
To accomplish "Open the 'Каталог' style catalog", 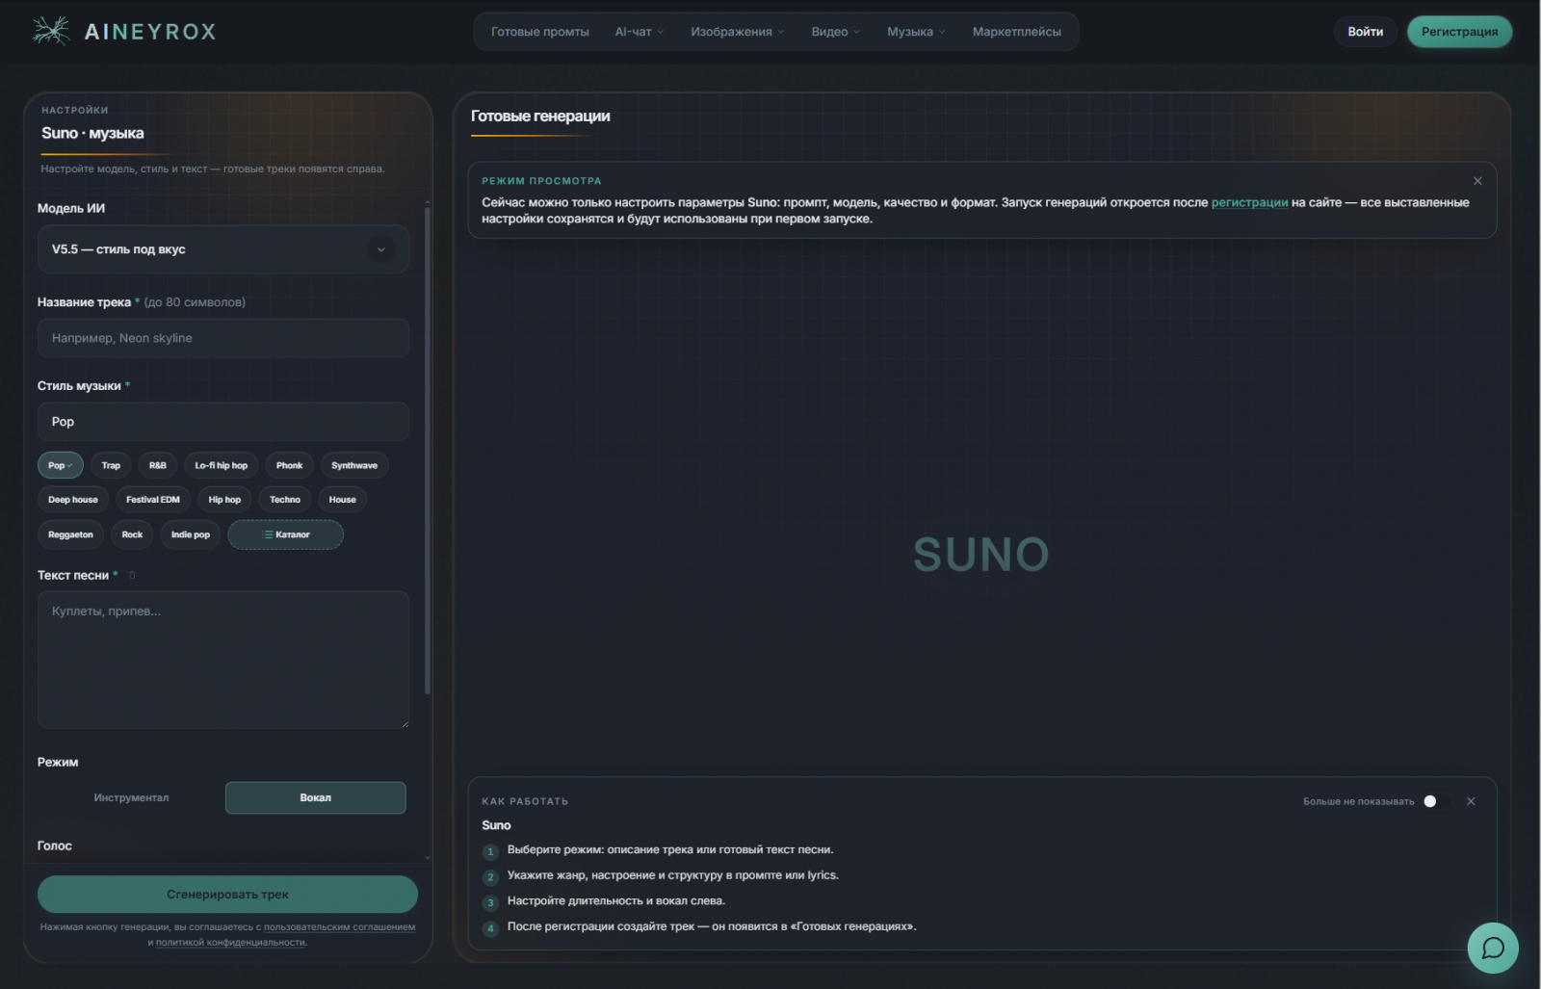I will tap(285, 534).
